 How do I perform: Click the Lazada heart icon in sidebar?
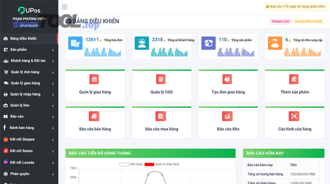pyautogui.click(x=5, y=162)
